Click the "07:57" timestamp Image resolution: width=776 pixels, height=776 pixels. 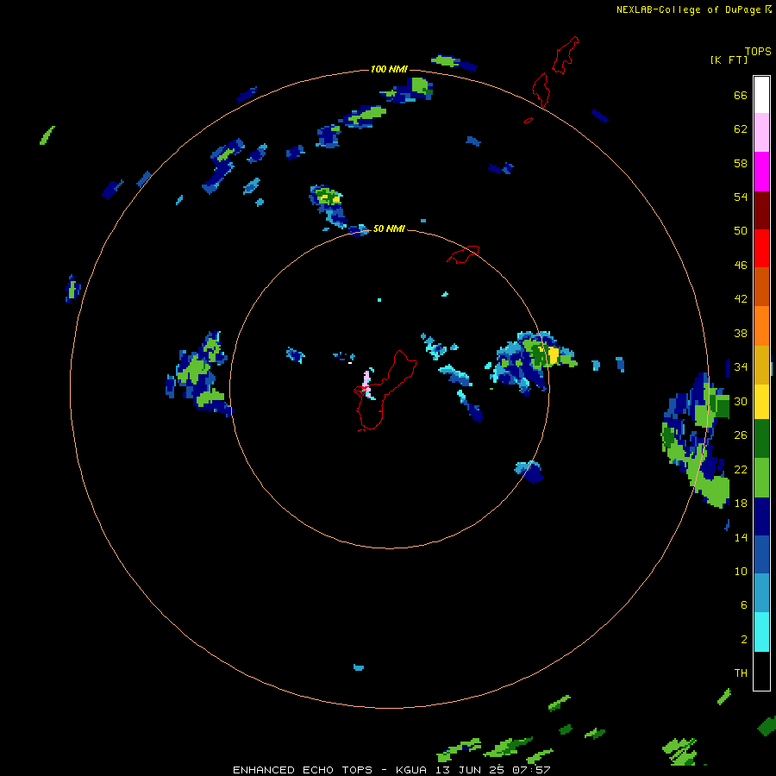529,770
